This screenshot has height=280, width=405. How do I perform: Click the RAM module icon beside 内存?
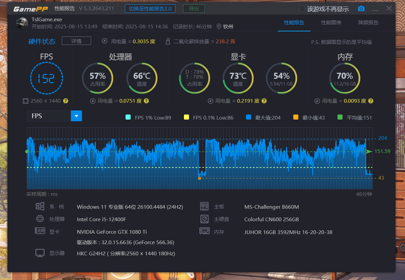(204, 231)
